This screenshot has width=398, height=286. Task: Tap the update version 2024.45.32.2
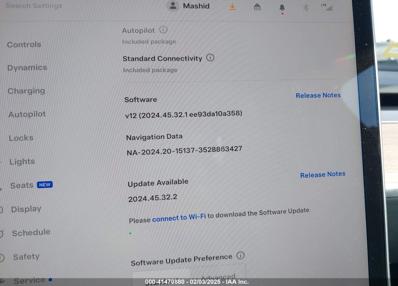(152, 198)
